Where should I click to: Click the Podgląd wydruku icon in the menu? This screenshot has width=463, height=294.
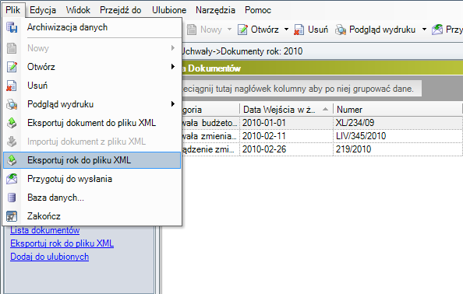click(12, 104)
